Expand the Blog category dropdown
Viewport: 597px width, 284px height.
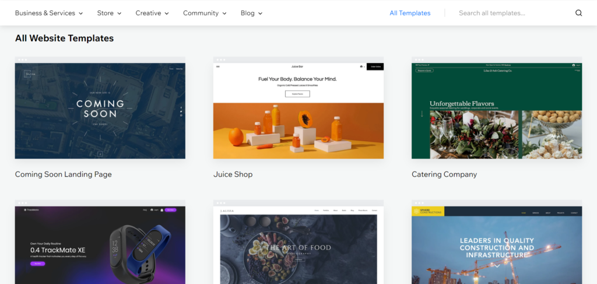[x=251, y=13]
